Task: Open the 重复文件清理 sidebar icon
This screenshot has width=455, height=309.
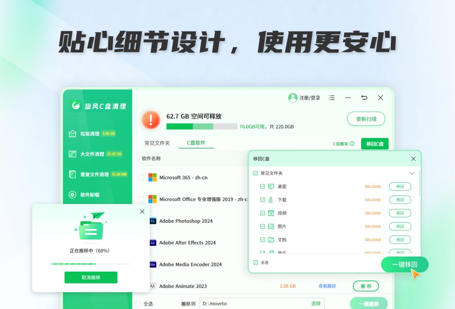Action: pyautogui.click(x=73, y=174)
